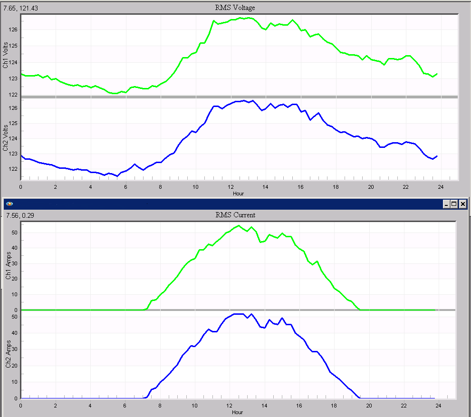The height and width of the screenshot is (417, 471).
Task: Click the RMS Voltage chart title
Action: tap(235, 8)
